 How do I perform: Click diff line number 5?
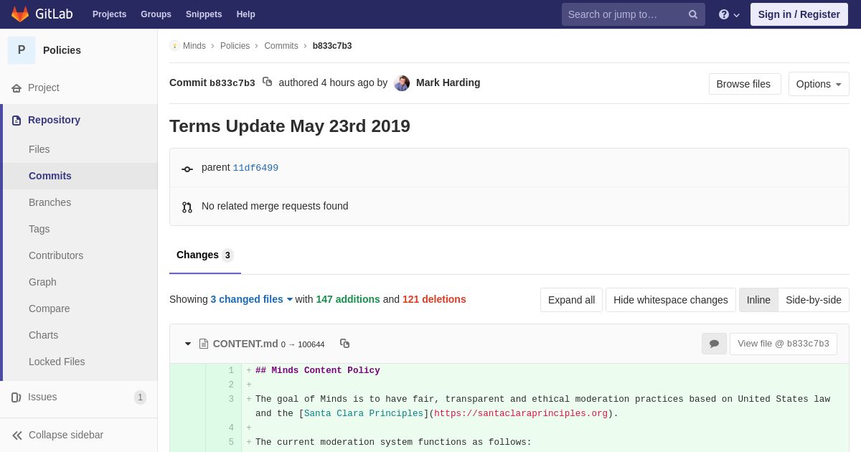pos(231,442)
